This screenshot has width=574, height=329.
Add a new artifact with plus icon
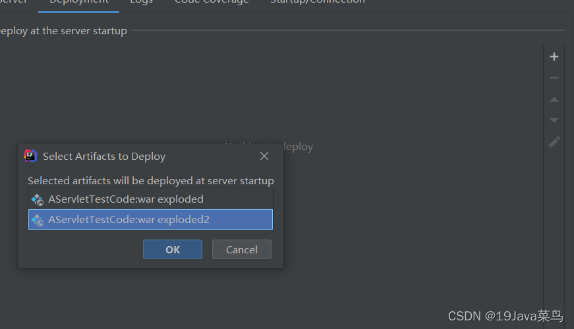pyautogui.click(x=554, y=57)
